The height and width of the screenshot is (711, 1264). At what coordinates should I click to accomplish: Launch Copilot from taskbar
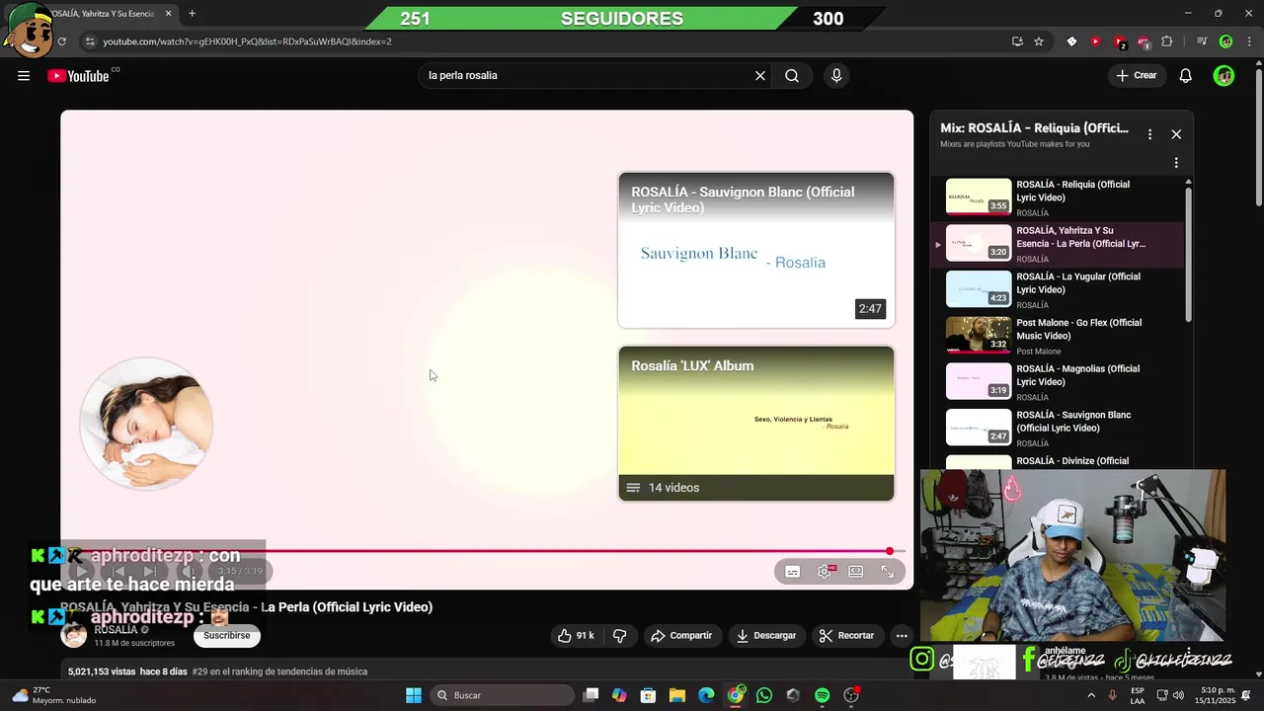pyautogui.click(x=619, y=695)
